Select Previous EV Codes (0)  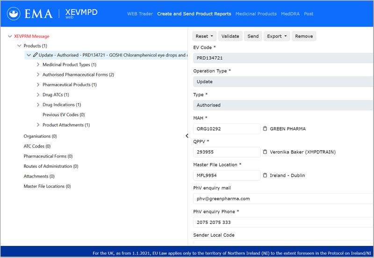[64, 115]
